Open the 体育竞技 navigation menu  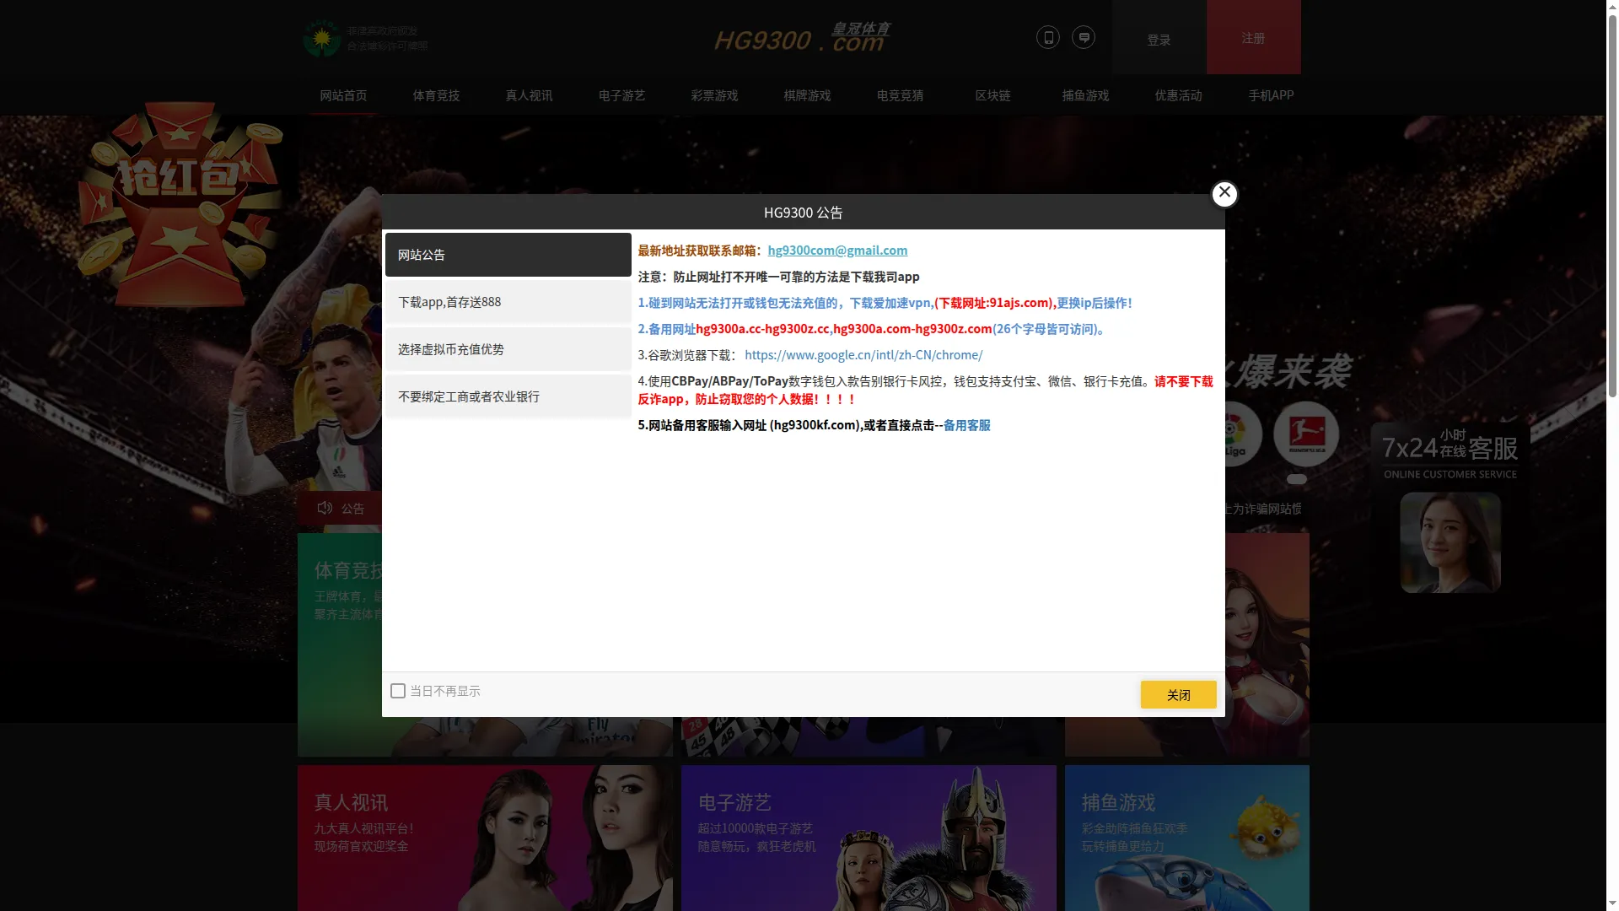click(x=436, y=95)
